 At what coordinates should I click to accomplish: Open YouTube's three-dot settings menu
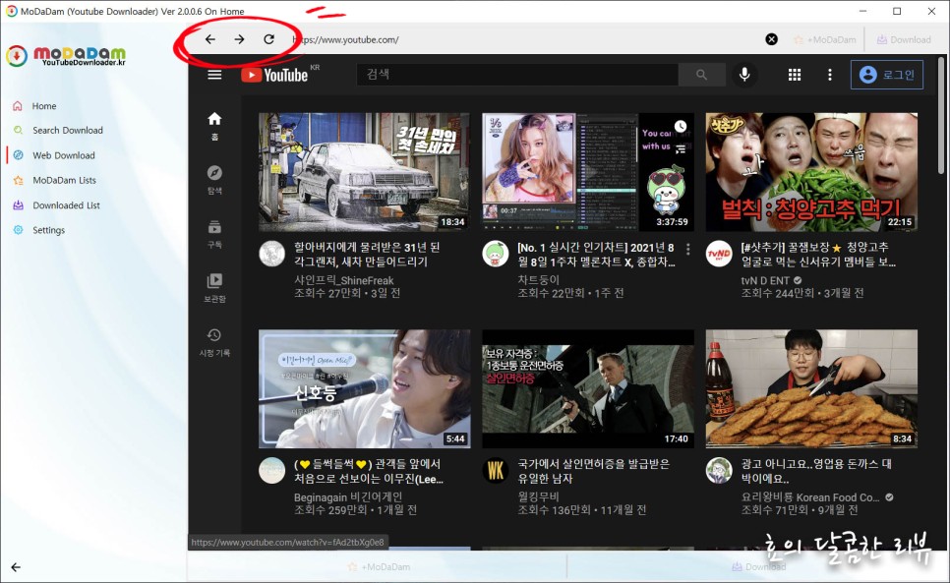click(x=829, y=74)
